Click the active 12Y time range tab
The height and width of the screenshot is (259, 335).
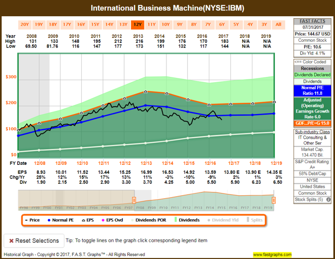click(x=138, y=25)
